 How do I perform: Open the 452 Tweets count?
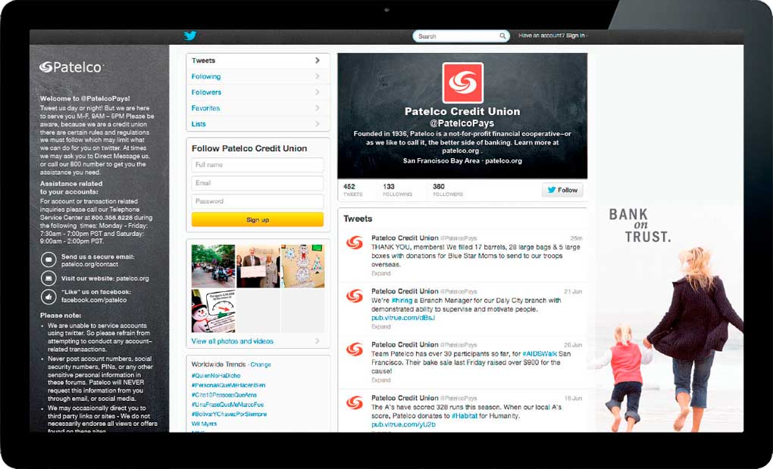coord(352,189)
